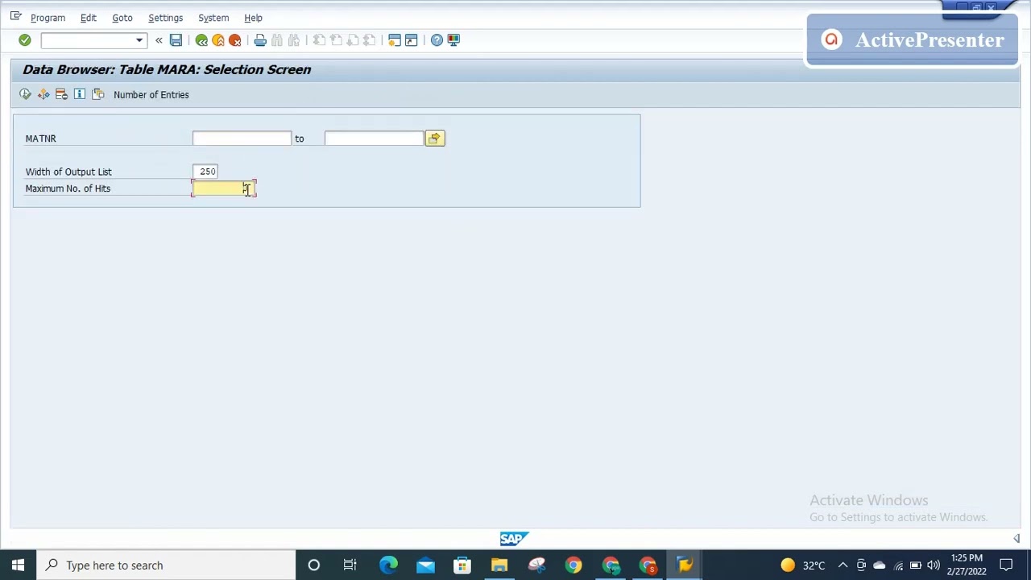This screenshot has width=1031, height=580.
Task: Click the First Page icon
Action: 319,40
